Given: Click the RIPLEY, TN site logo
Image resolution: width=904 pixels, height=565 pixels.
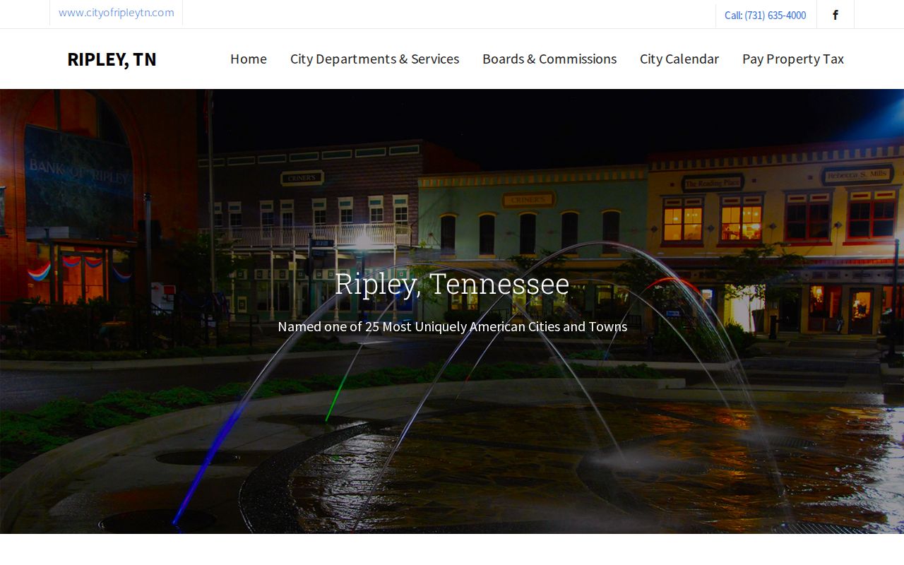Looking at the screenshot, I should (112, 59).
